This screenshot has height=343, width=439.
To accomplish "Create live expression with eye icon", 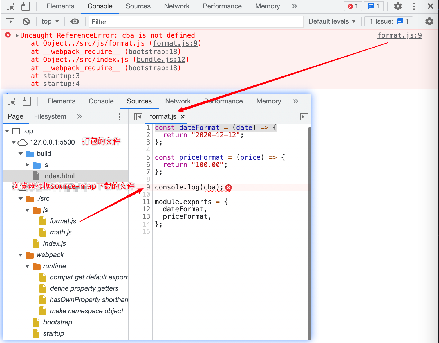I will pyautogui.click(x=75, y=21).
